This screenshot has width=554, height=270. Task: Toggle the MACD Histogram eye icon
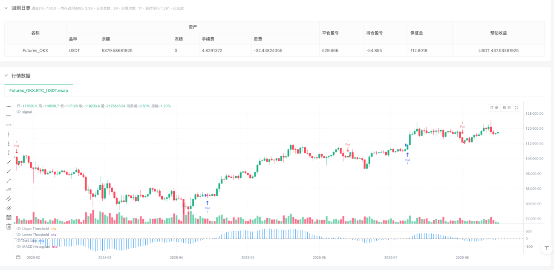(x=18, y=247)
